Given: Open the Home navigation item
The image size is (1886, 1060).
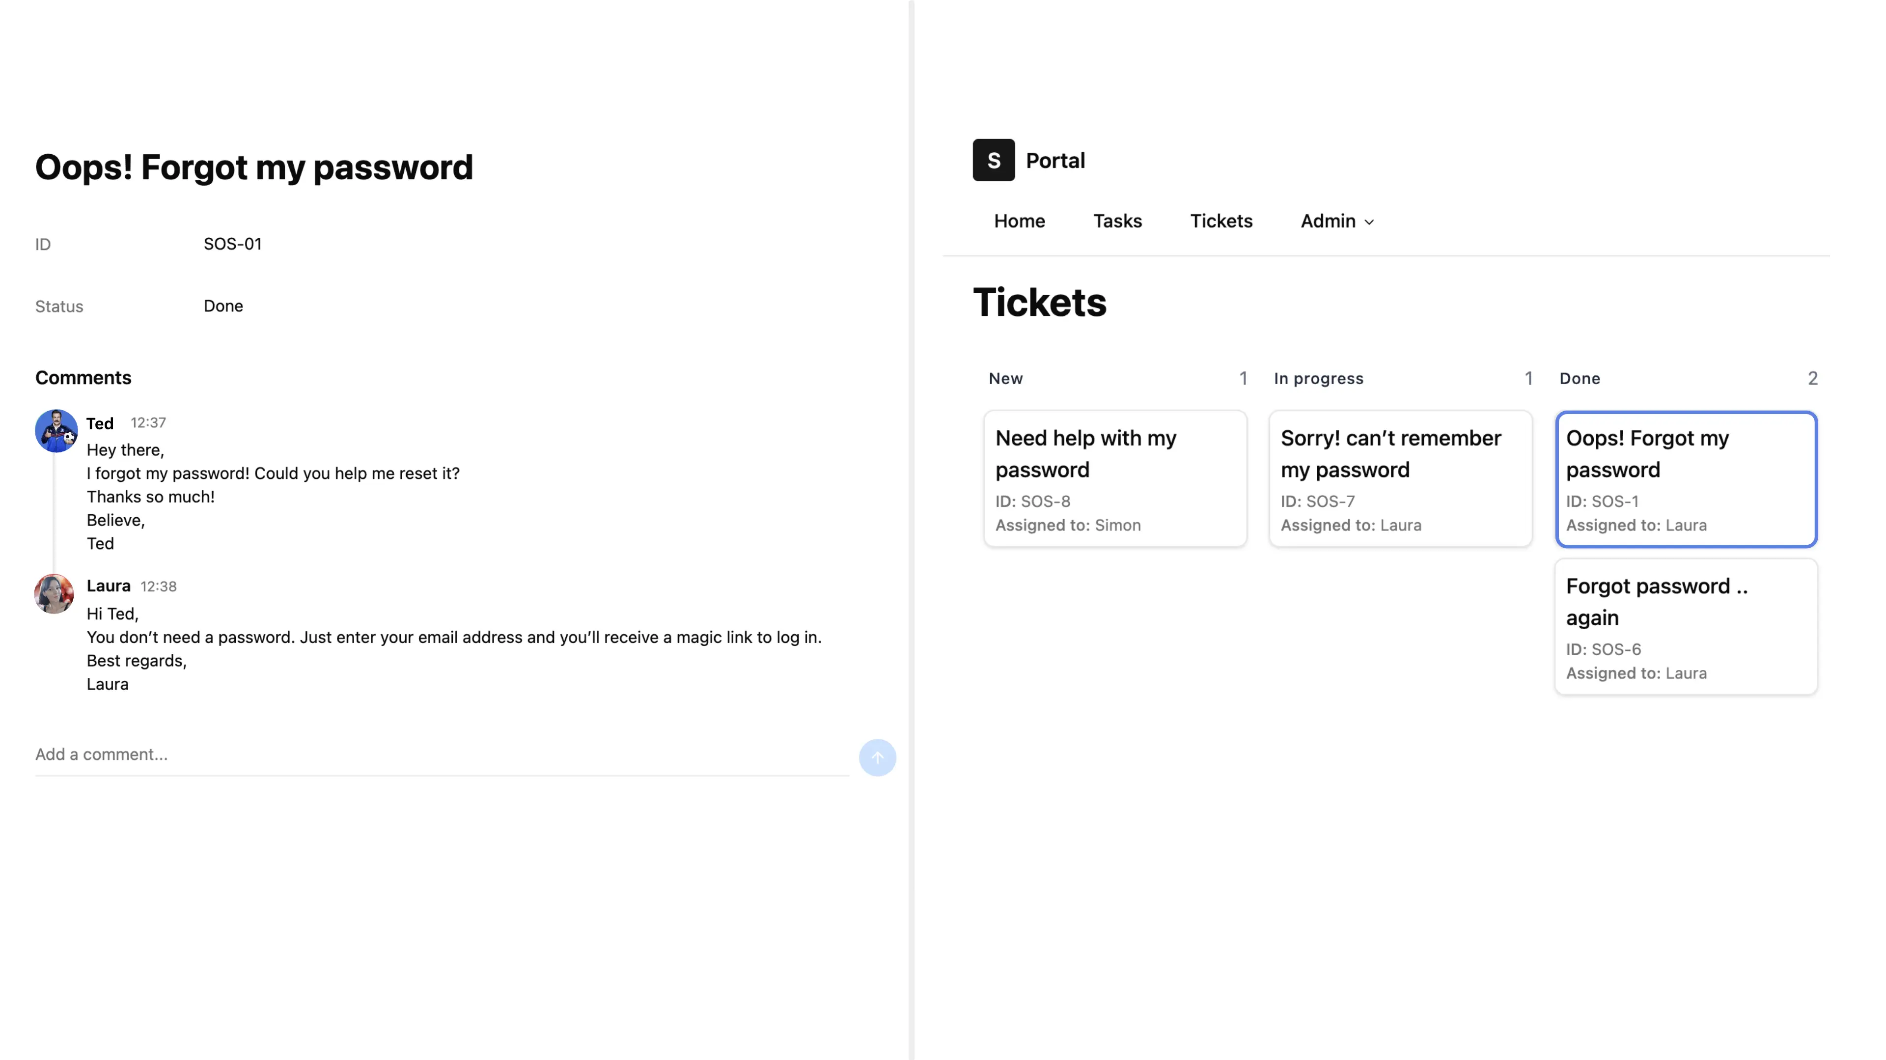Looking at the screenshot, I should click(x=1019, y=221).
